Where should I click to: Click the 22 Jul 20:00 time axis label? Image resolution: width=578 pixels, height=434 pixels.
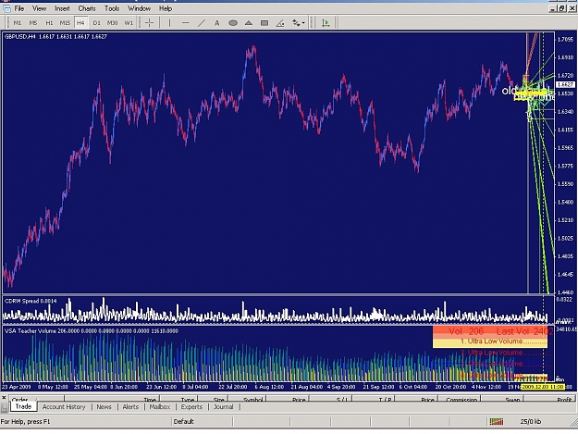pyautogui.click(x=233, y=387)
